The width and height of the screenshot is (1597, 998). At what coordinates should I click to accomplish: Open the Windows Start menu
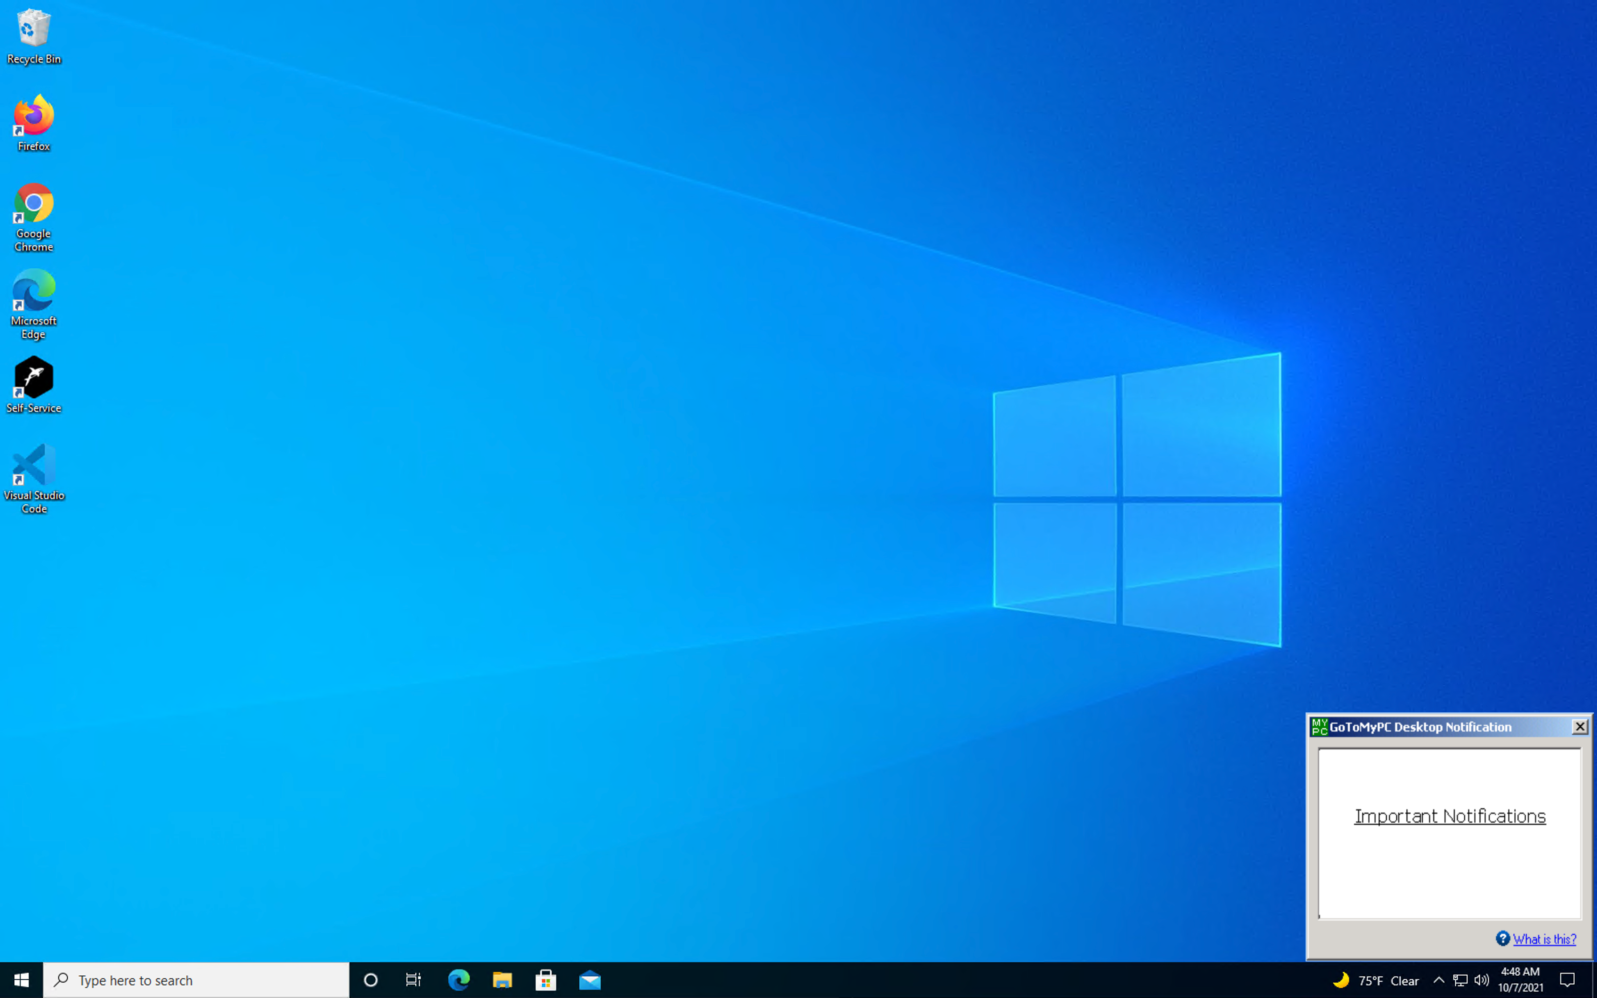(x=21, y=980)
